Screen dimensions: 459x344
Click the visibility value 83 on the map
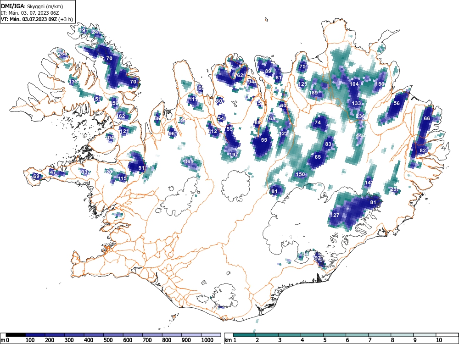coord(328,144)
